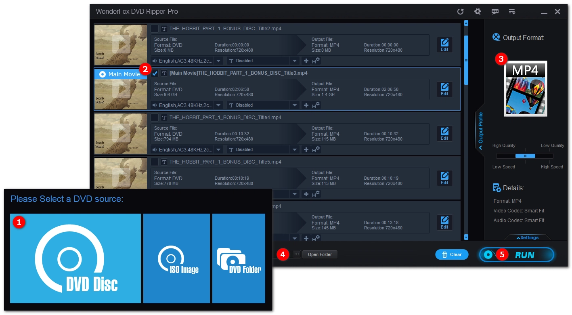
Task: Start ripping with RUN button
Action: pos(517,255)
